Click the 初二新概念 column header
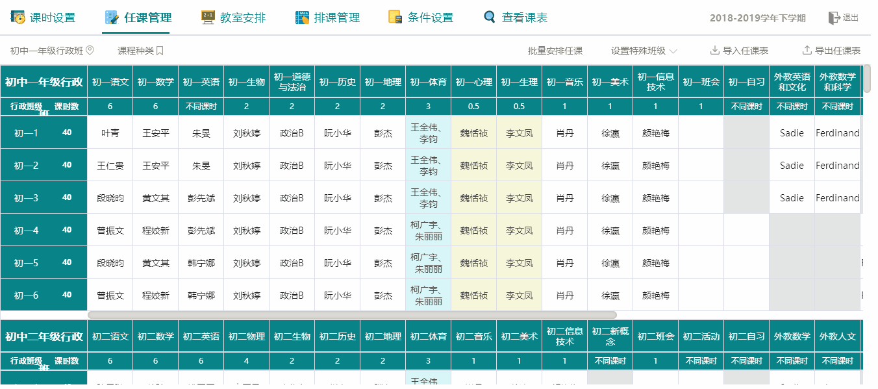The height and width of the screenshot is (389, 878). pyautogui.click(x=610, y=336)
